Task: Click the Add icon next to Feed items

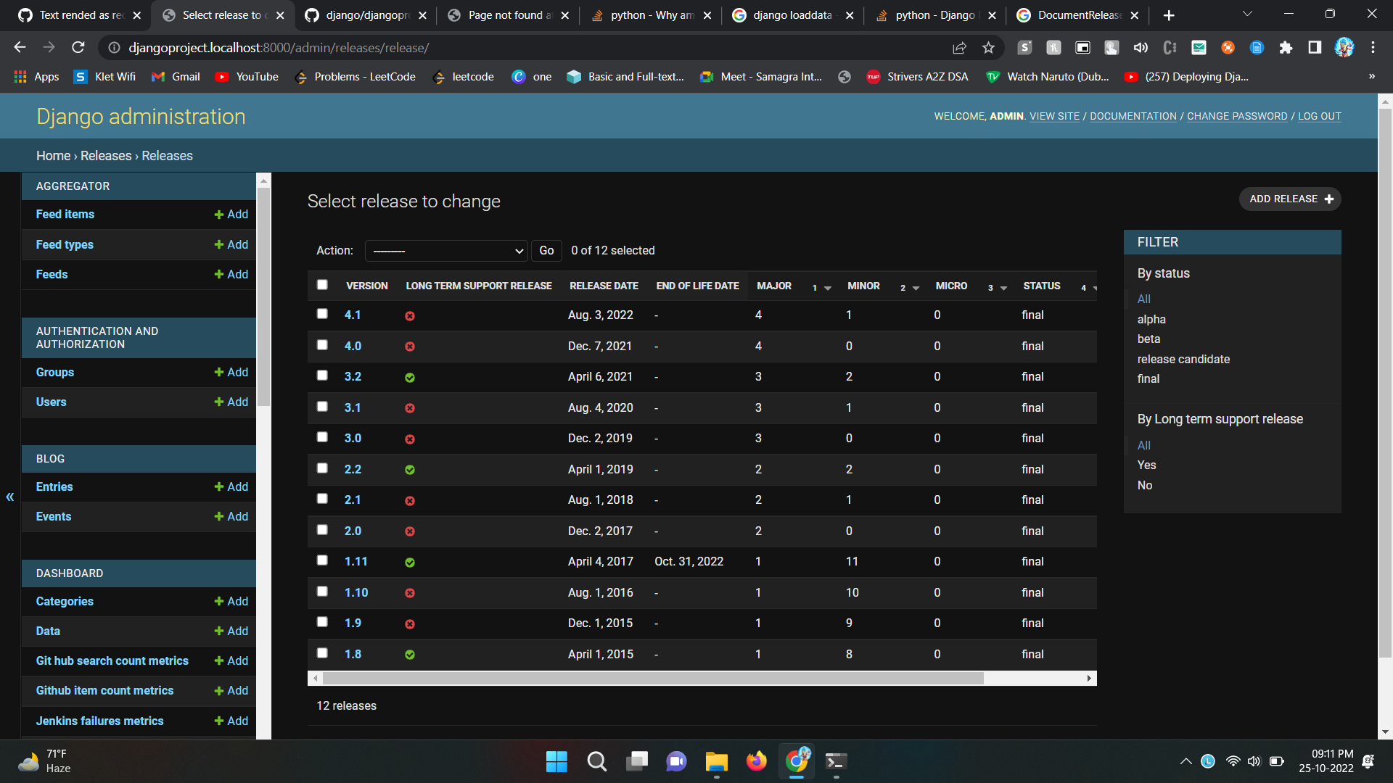Action: [x=220, y=214]
